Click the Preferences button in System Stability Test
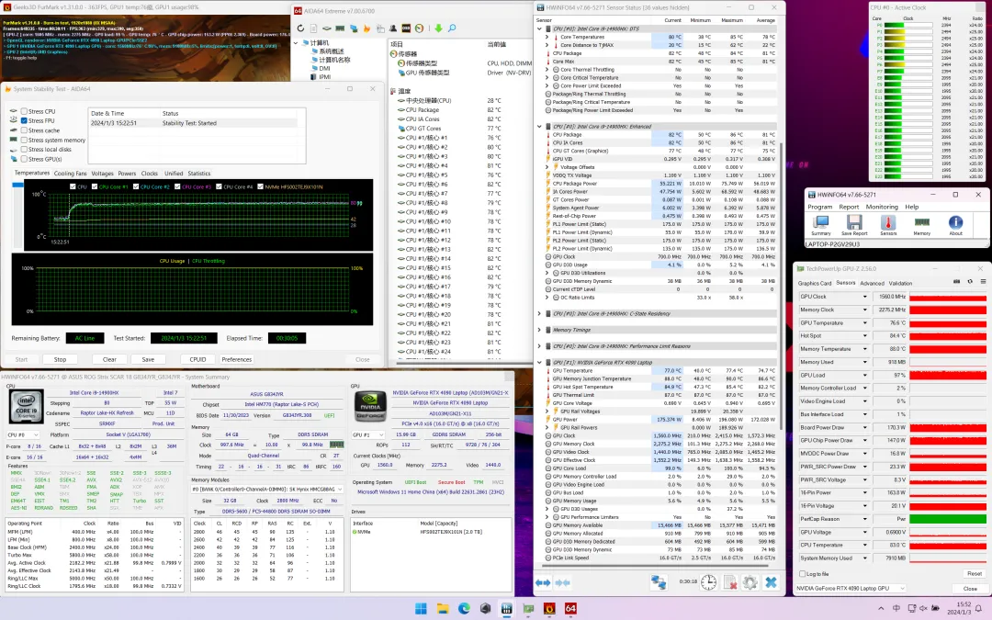Image resolution: width=992 pixels, height=620 pixels. (x=237, y=359)
